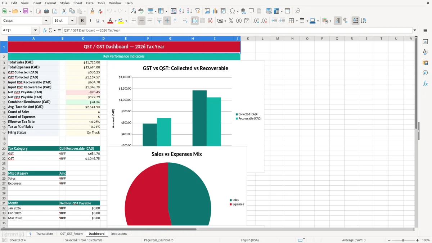Open Find & Replace
Viewport: 432px width, 243px height.
133,11
